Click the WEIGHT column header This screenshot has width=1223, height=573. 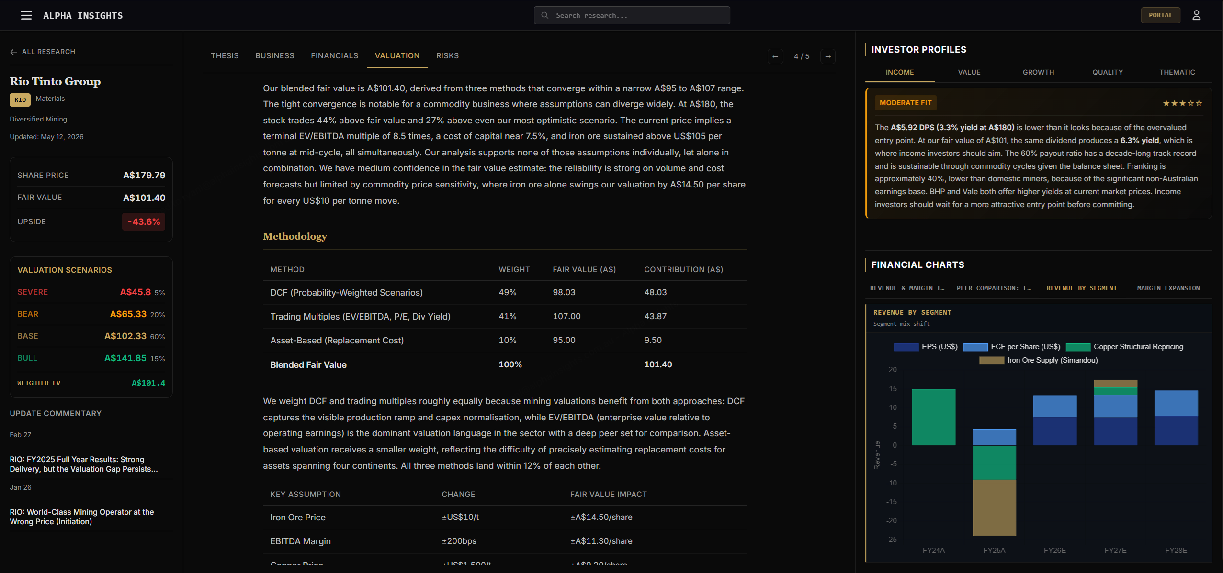(x=514, y=270)
